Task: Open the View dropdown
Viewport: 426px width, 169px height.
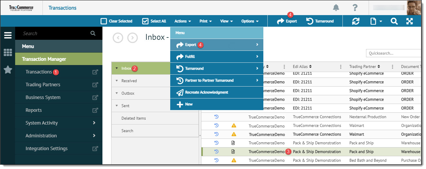Action: tap(227, 21)
